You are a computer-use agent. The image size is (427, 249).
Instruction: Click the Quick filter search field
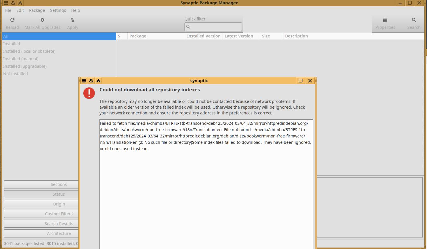tap(213, 27)
